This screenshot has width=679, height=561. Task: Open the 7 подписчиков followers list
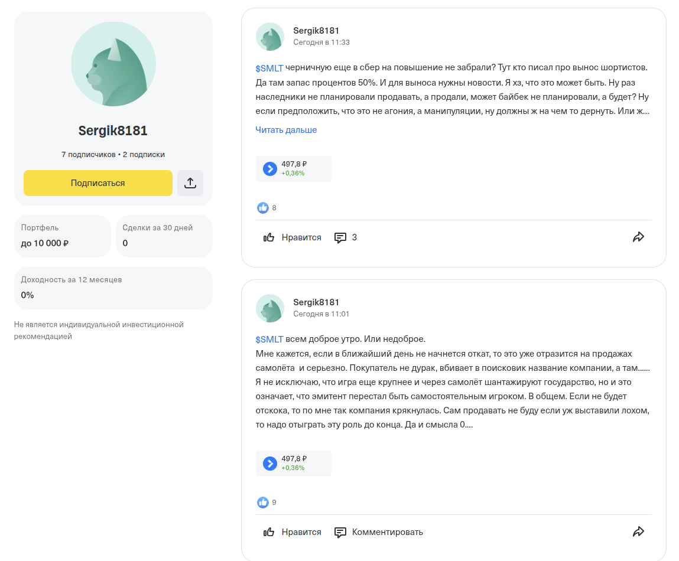[x=88, y=155]
